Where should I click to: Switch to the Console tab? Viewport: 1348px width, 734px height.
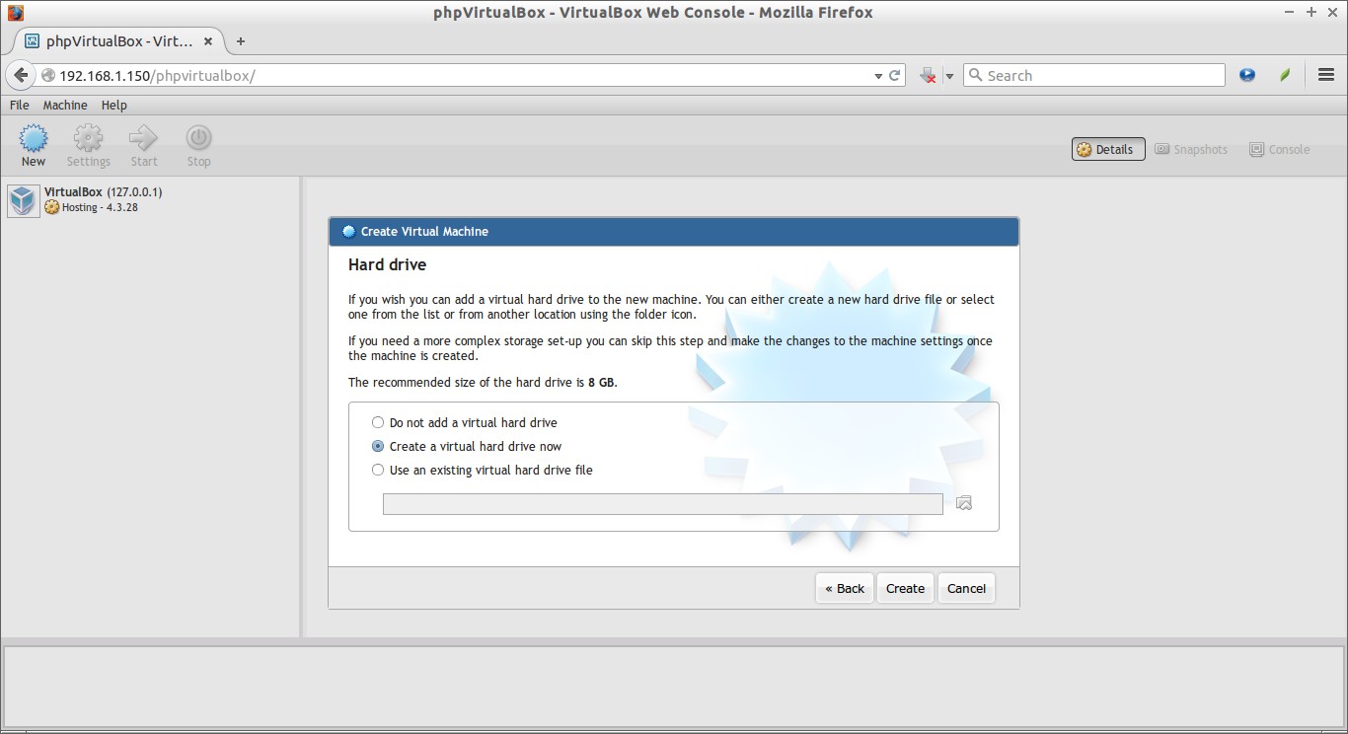point(1280,149)
